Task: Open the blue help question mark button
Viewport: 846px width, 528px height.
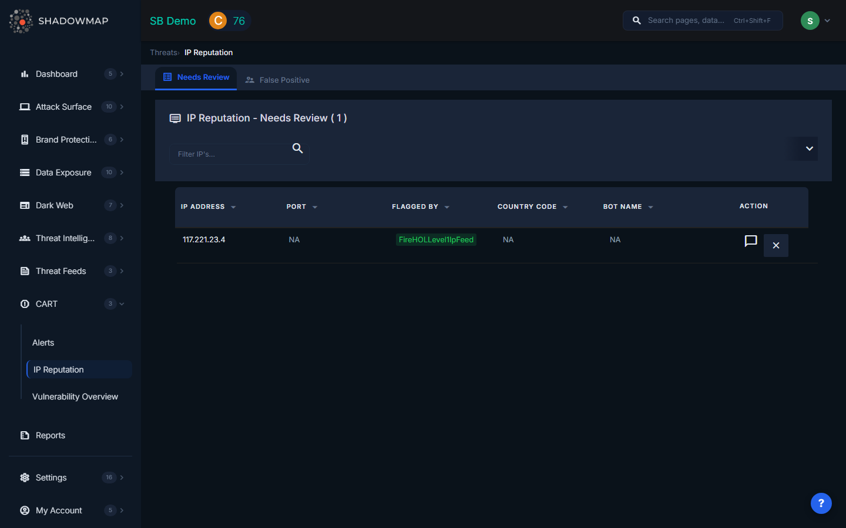Action: (821, 503)
